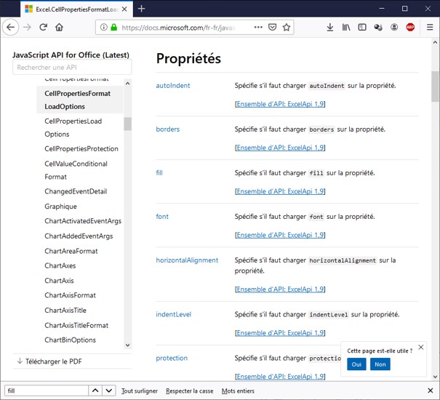This screenshot has width=440, height=400.
Task: Open the fill property link
Action: click(159, 173)
